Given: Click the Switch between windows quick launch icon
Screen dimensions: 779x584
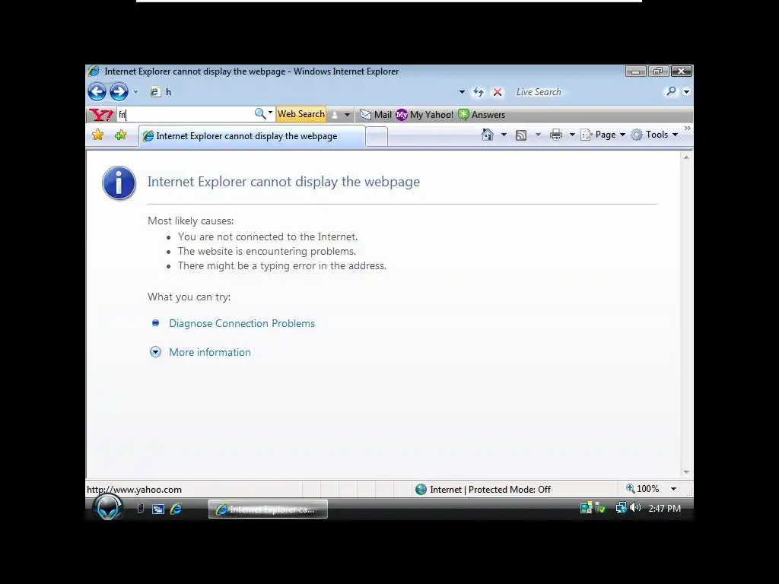Looking at the screenshot, I should (x=158, y=509).
